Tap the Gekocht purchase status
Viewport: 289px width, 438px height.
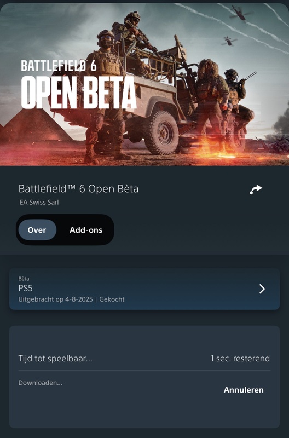(x=112, y=299)
